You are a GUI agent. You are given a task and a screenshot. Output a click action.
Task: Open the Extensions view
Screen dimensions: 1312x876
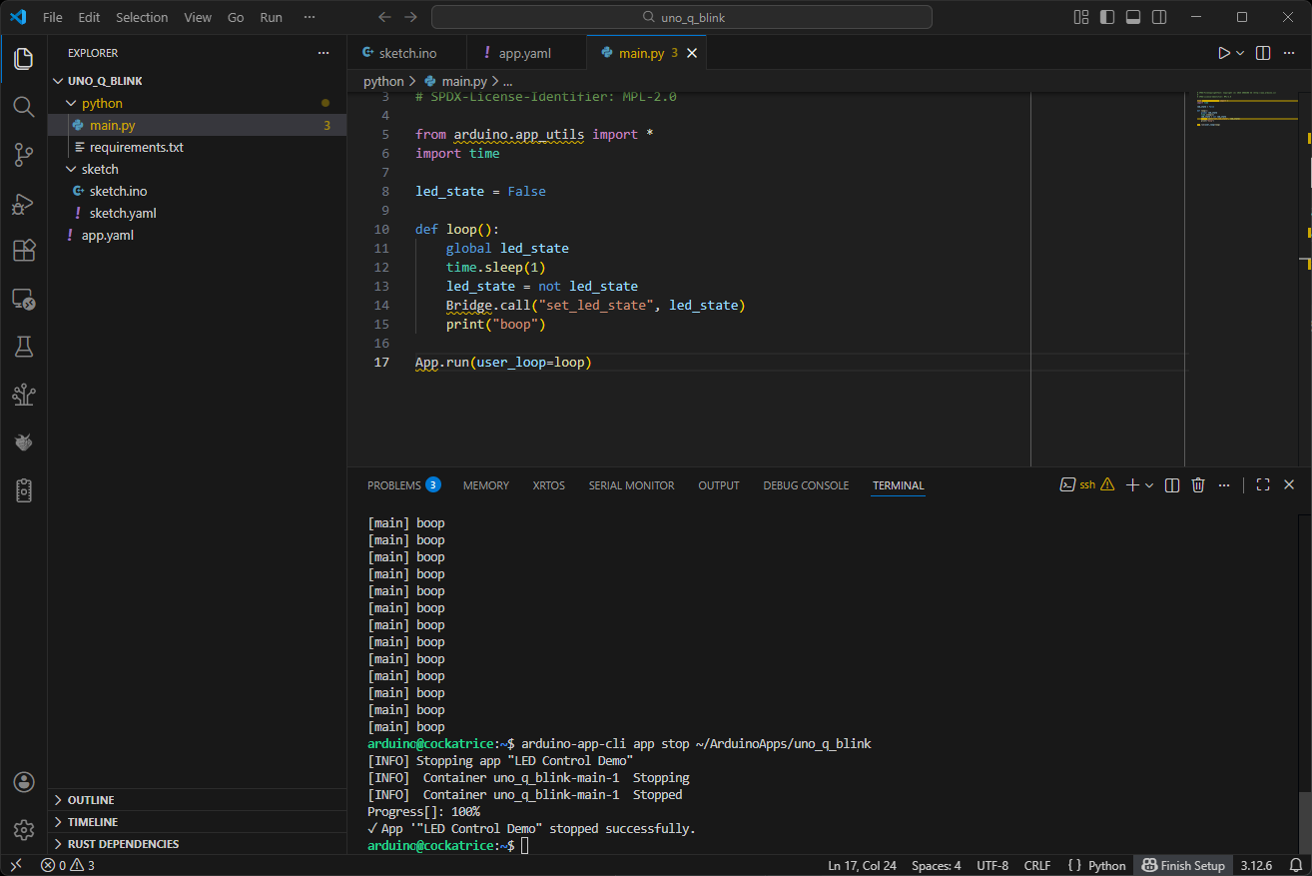24,251
